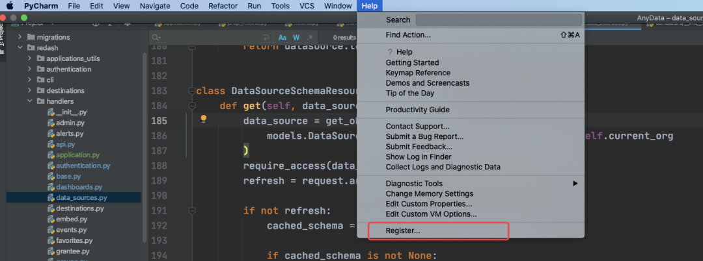Select grantee.py in the project tree

[73, 252]
